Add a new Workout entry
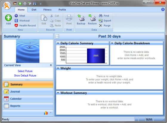167x123 pixels. pyautogui.click(x=22, y=21)
